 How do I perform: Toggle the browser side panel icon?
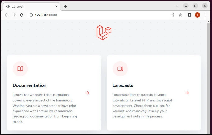[x=190, y=15]
